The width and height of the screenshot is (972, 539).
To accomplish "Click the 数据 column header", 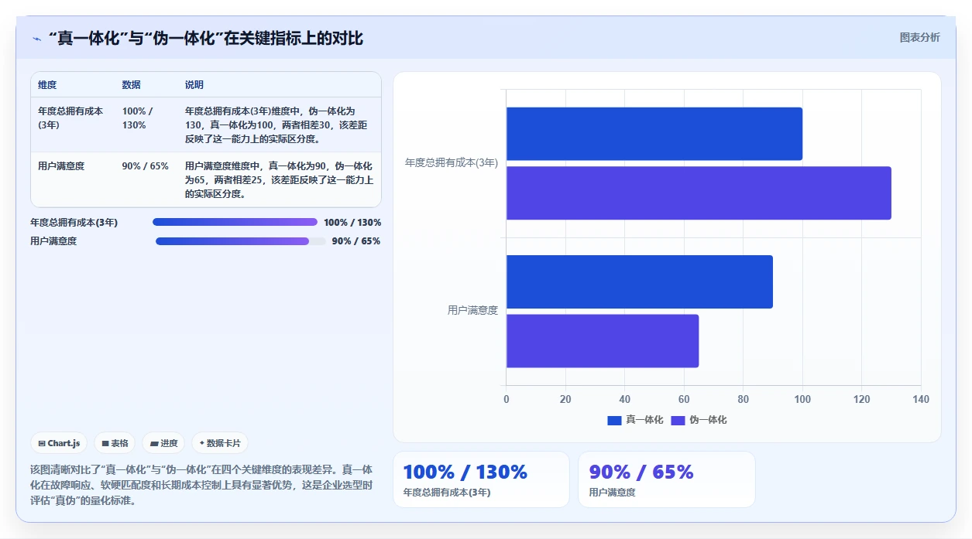I will click(132, 85).
